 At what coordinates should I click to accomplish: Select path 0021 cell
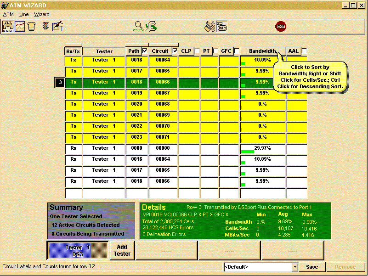(x=136, y=116)
